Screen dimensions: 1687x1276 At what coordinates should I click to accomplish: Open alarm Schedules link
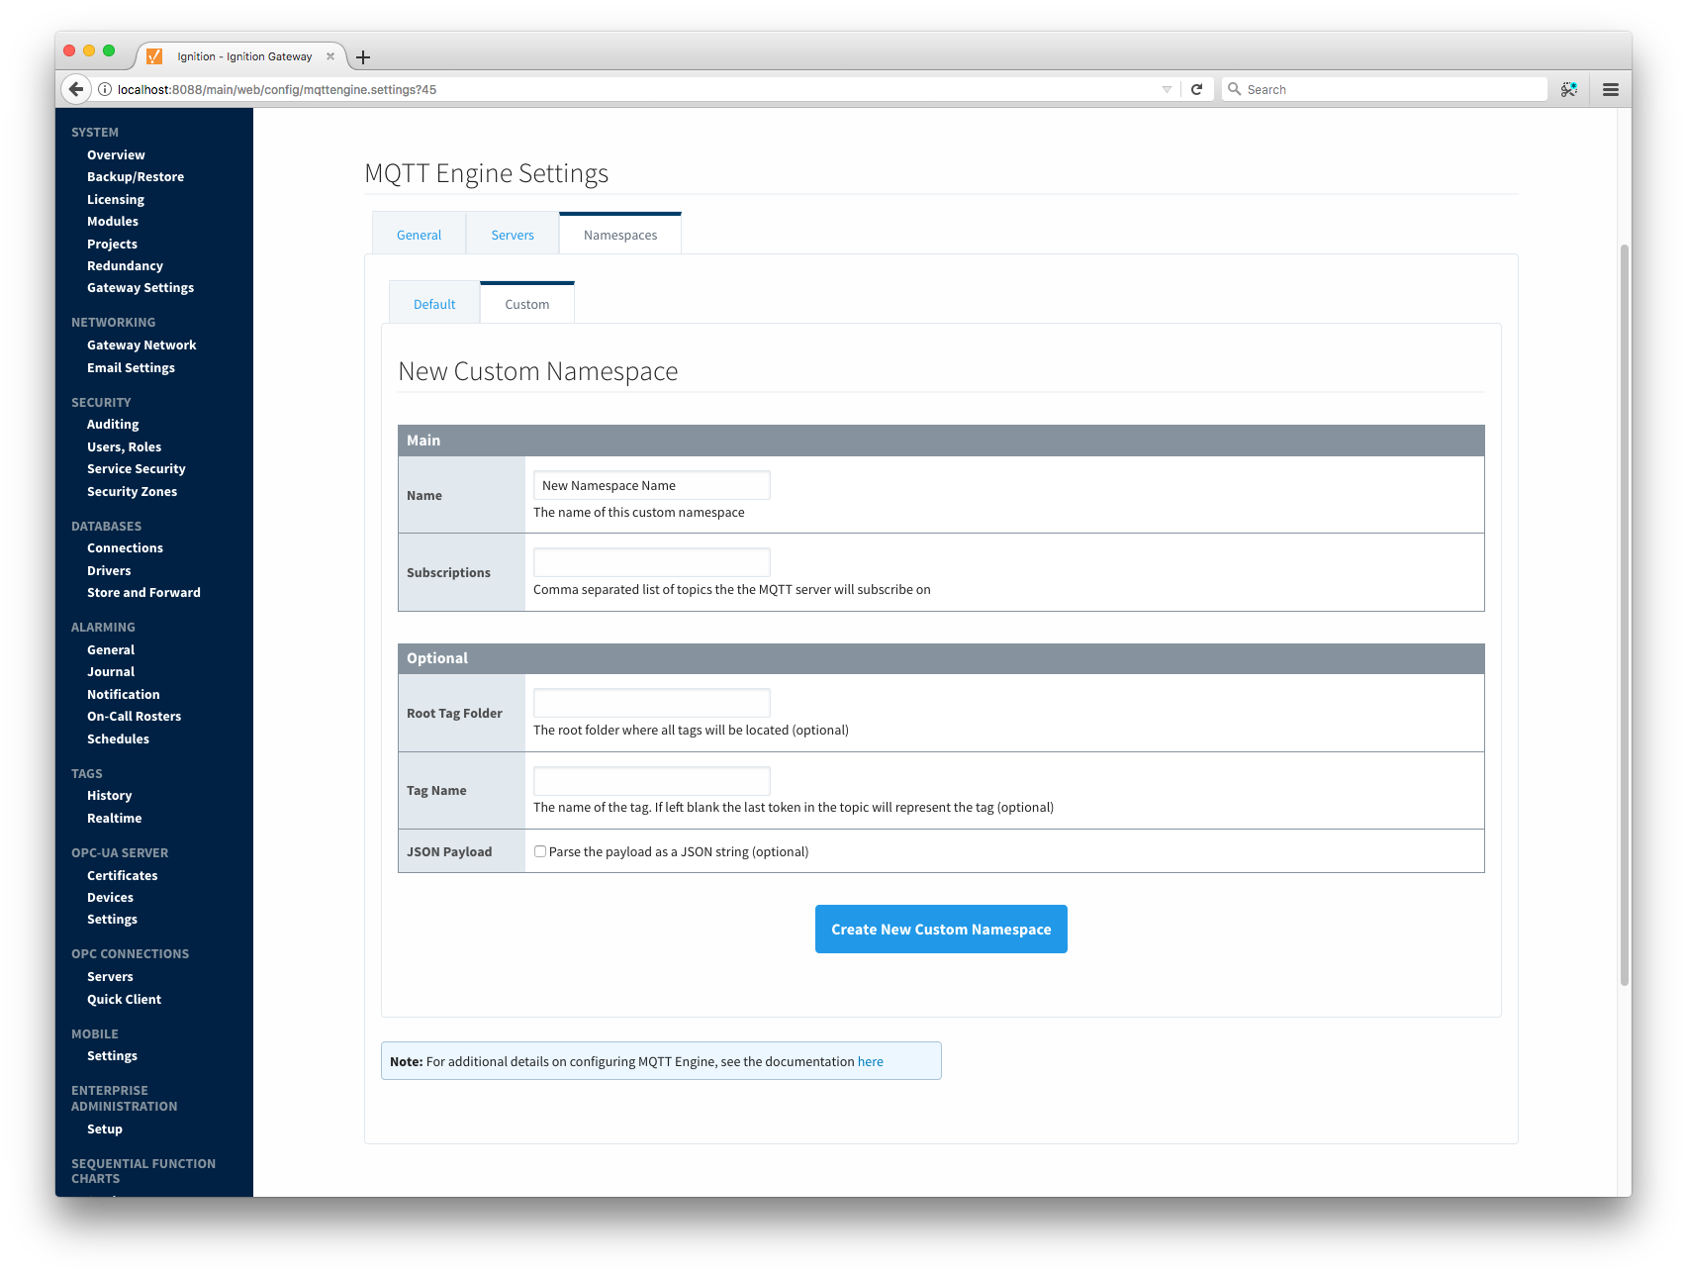click(x=118, y=738)
